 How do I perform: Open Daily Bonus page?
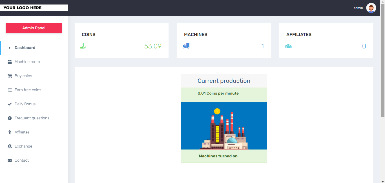(34, 104)
